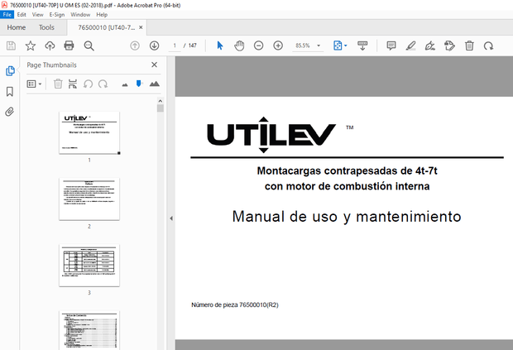Rotate clockwise in thumbnails pane
The image size is (513, 350).
(103, 84)
